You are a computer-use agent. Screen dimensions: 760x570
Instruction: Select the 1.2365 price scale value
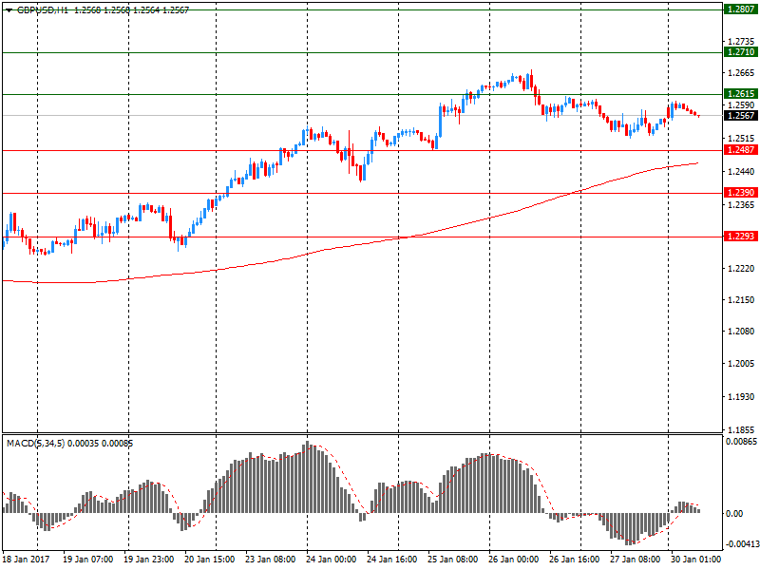[741, 204]
